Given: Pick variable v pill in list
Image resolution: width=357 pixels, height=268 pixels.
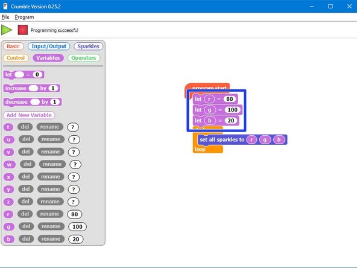Looking at the screenshot, I should [x=8, y=152].
